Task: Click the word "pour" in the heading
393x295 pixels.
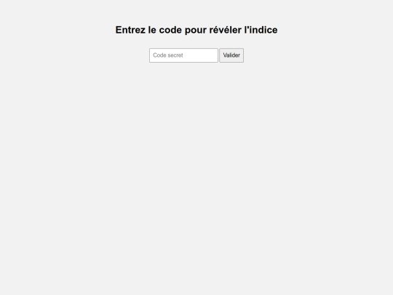Action: tap(196, 31)
